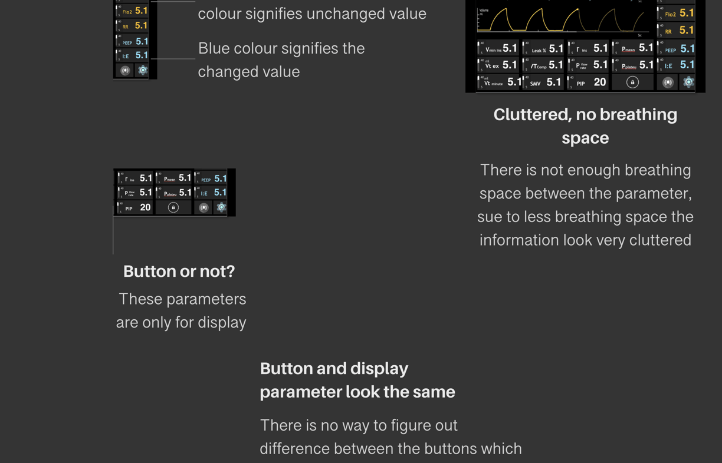Select the SMV 5.1 parameter tile
Image resolution: width=722 pixels, height=463 pixels.
[543, 82]
